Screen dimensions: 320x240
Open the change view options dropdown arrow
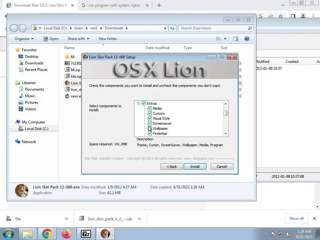pos(225,39)
